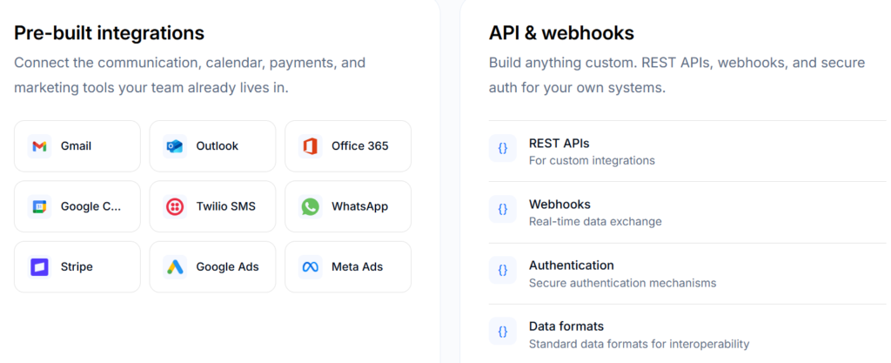The image size is (891, 363).
Task: Click the Gmail envelope icon
Action: [x=39, y=146]
